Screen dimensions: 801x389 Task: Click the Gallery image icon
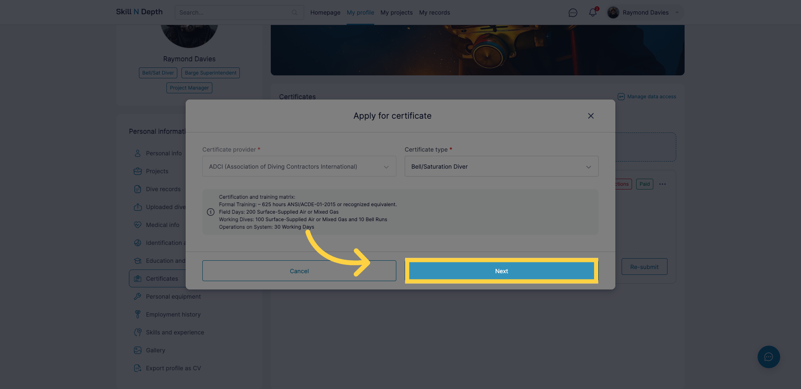[x=138, y=350]
